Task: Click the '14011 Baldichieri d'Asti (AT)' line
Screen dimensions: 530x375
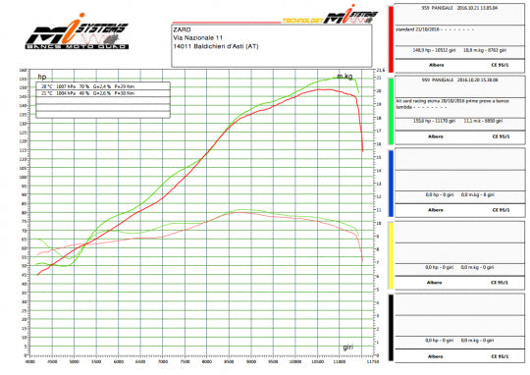Action: 216,46
